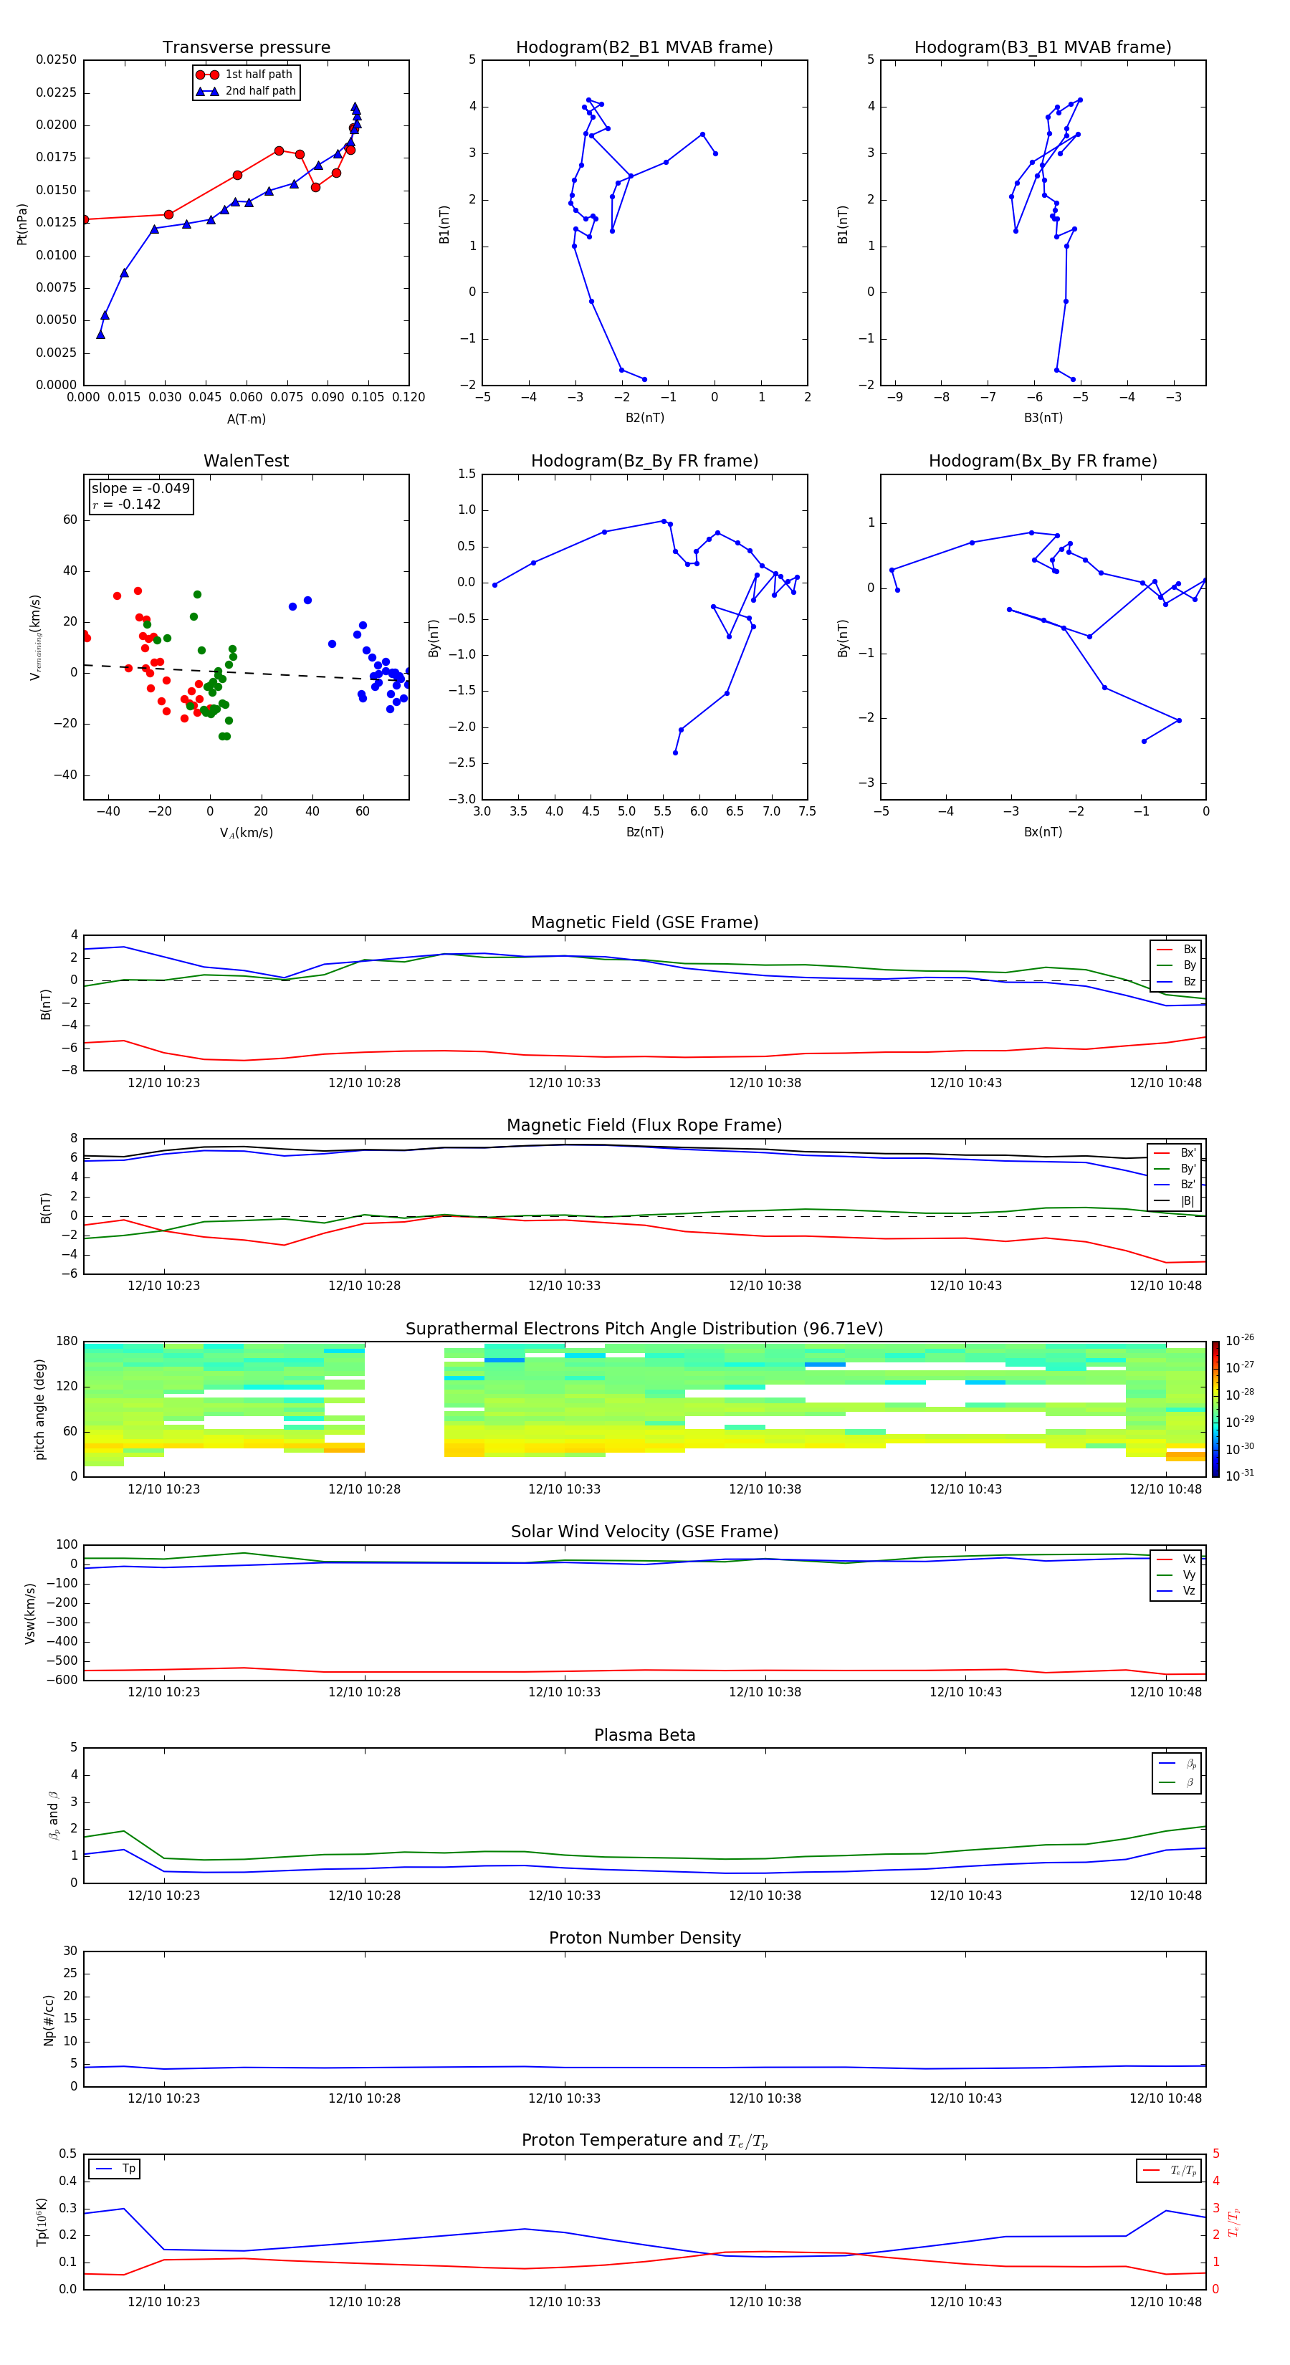Select the blue 'βp' legend entry
Image resolution: width=1290 pixels, height=2365 pixels.
1178,1764
